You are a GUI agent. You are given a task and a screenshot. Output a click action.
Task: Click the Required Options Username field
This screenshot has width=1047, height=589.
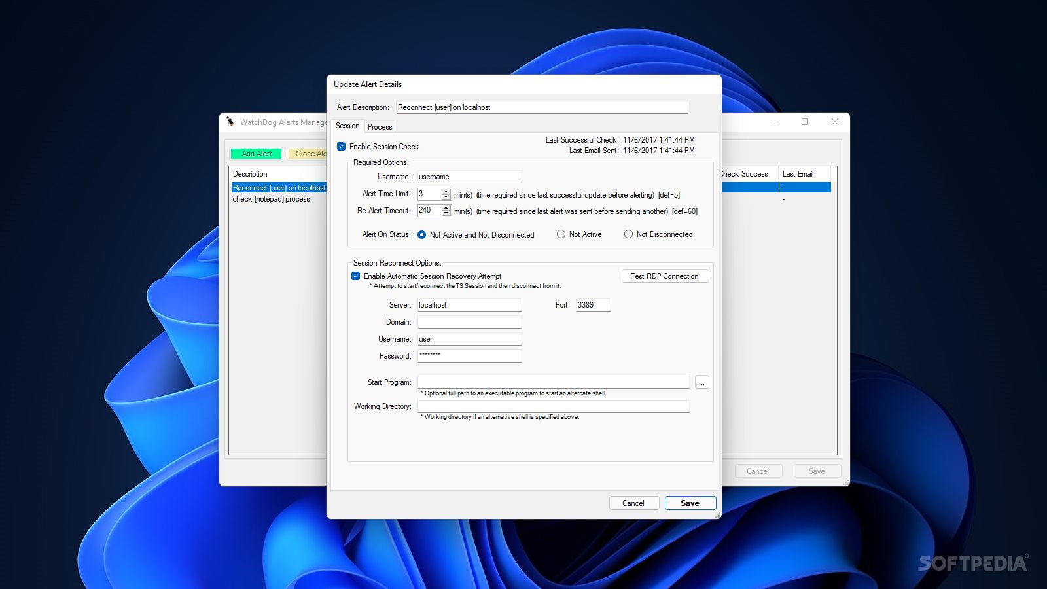click(x=469, y=177)
